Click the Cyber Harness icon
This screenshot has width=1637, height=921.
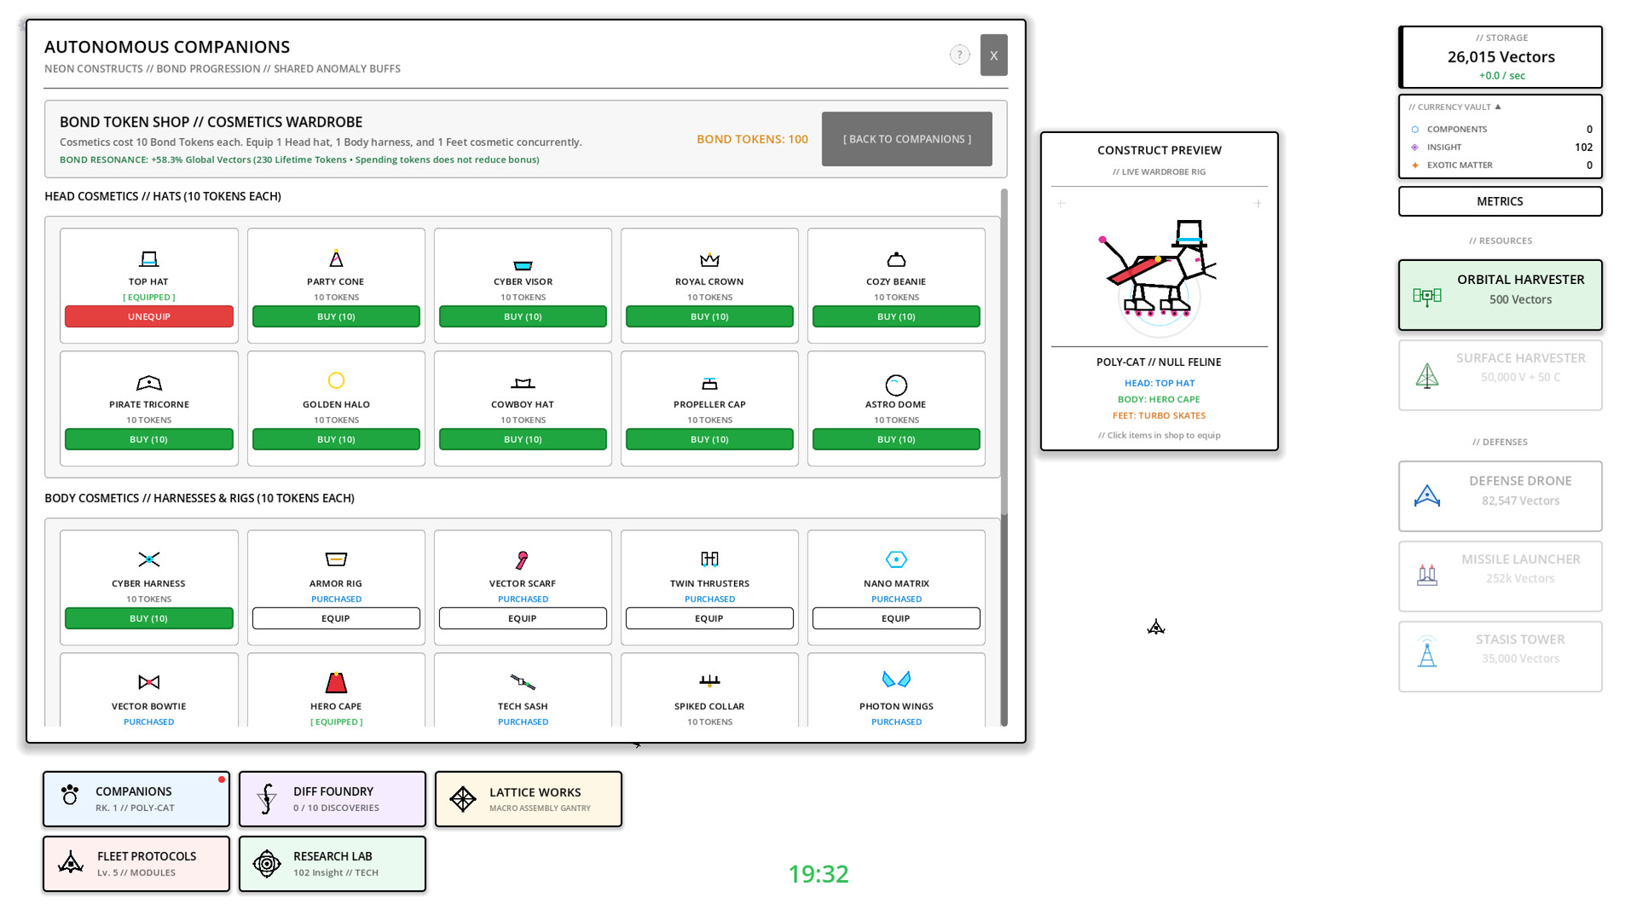(148, 559)
